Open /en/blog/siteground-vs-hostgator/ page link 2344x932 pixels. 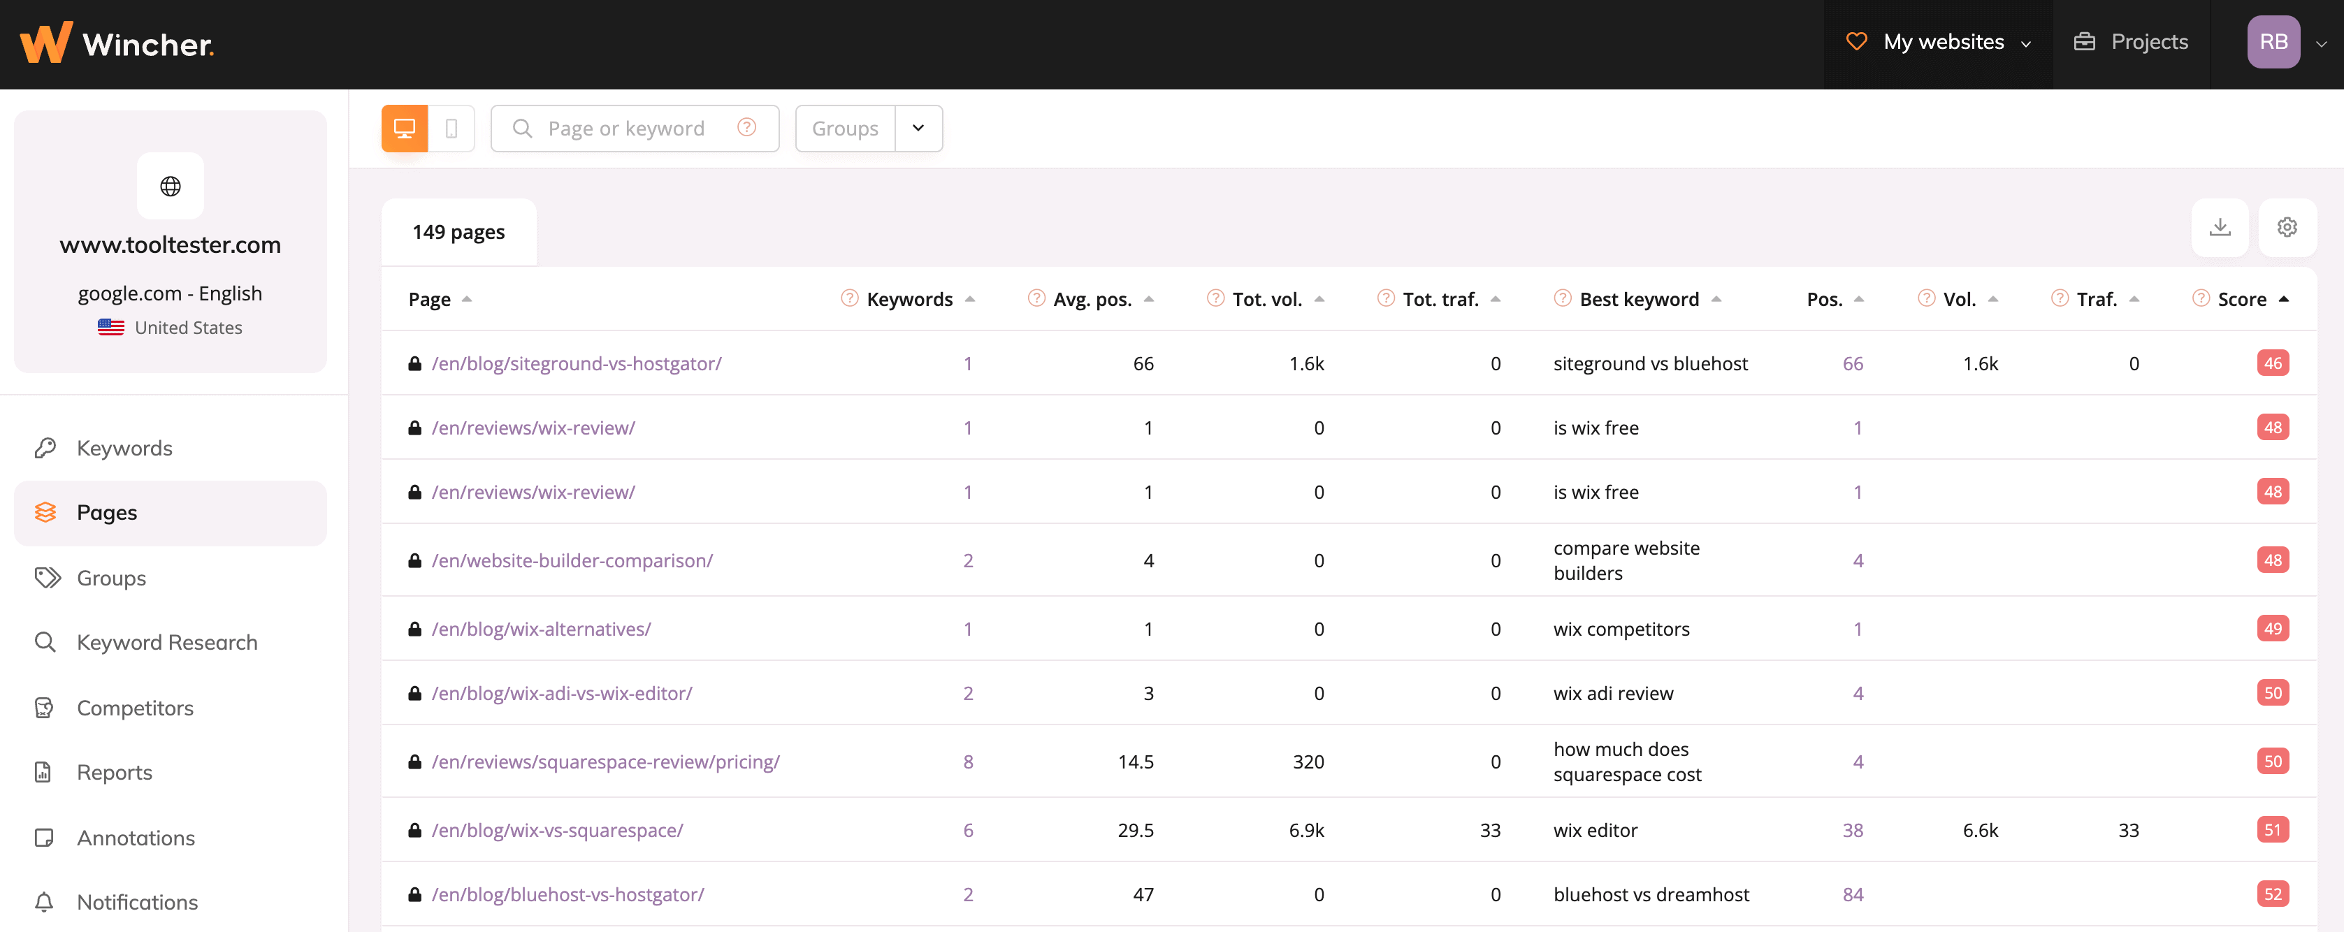[x=576, y=364]
